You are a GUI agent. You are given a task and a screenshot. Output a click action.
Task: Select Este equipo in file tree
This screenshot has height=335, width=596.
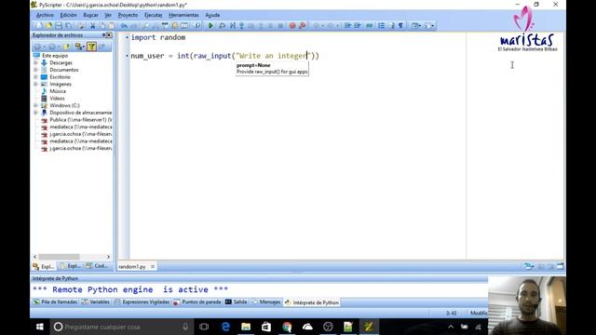55,56
